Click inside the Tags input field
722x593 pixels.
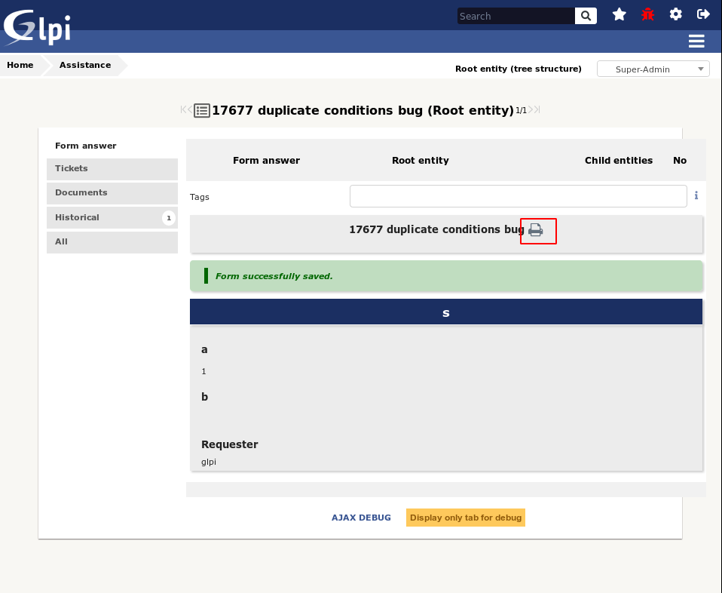(x=518, y=196)
